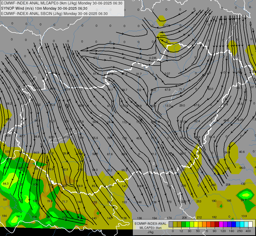Click the map value '38.2'

click(110, 170)
